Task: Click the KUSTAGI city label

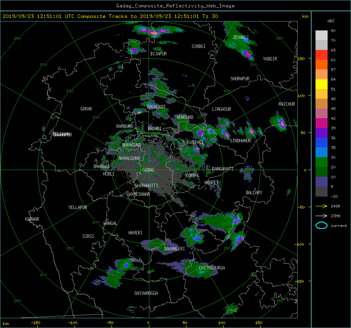Action: [195, 142]
